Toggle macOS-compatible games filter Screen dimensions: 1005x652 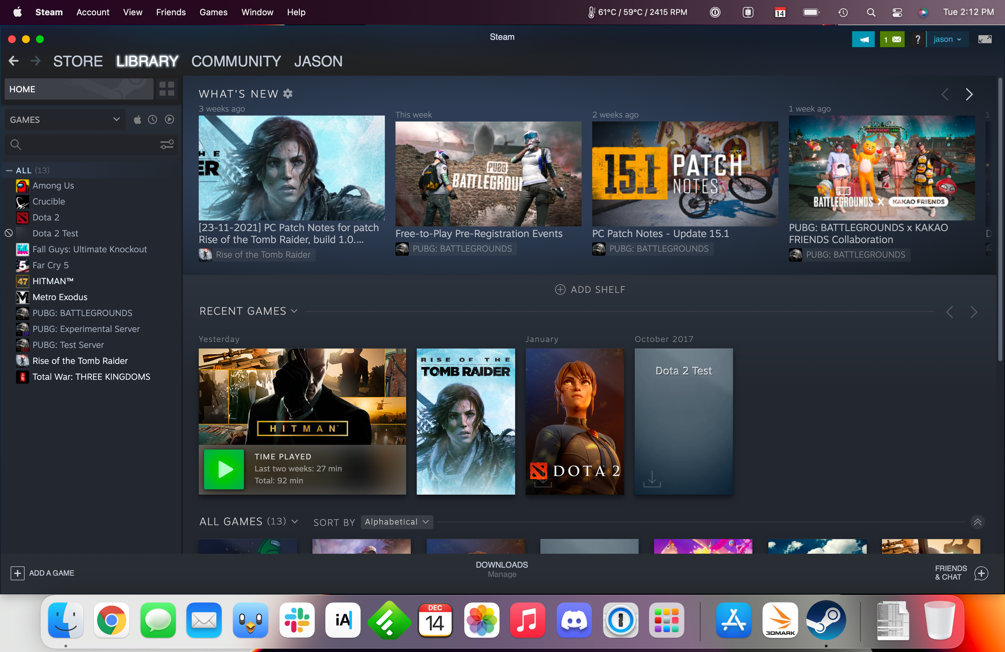tap(137, 120)
